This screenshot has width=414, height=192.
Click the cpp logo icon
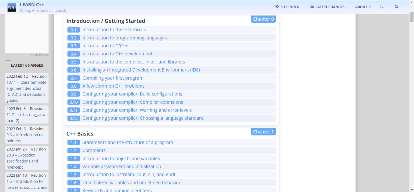tap(12, 7)
